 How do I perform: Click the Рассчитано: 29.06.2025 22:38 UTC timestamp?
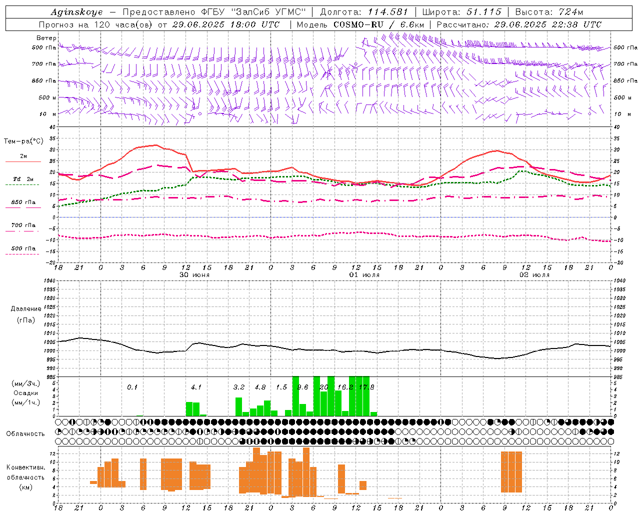tap(519, 24)
